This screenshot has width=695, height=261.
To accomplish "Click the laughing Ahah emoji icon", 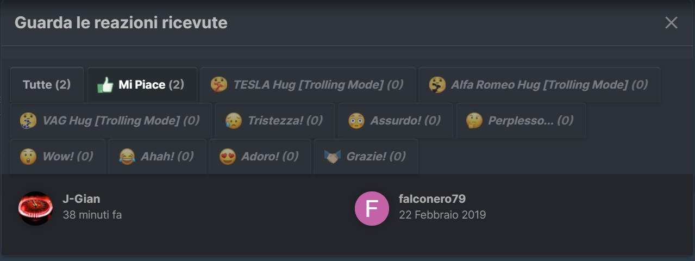I will 127,157.
